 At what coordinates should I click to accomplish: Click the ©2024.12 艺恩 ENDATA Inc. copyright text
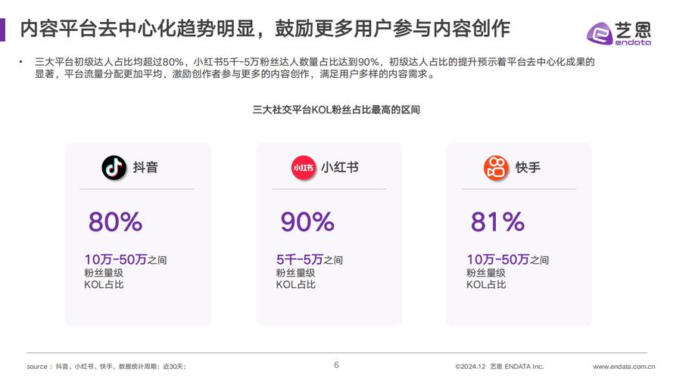(499, 367)
